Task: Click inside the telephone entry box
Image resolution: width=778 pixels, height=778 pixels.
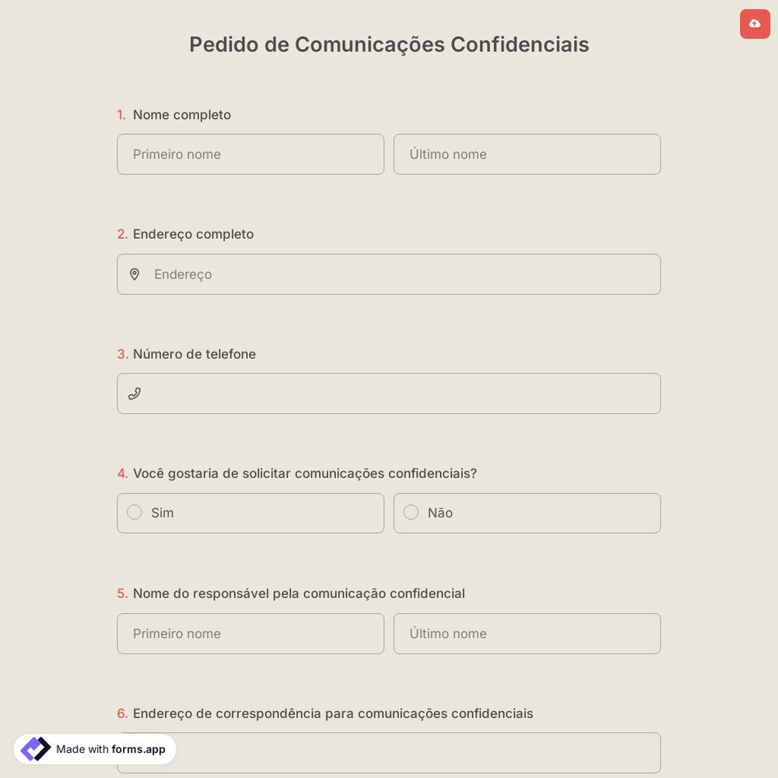Action: 389,393
